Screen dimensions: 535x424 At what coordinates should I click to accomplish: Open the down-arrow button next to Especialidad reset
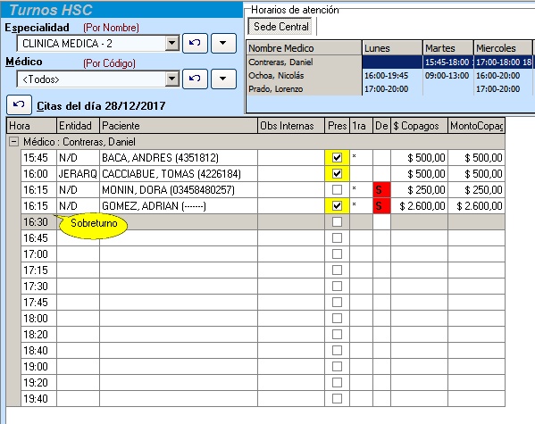[x=223, y=43]
